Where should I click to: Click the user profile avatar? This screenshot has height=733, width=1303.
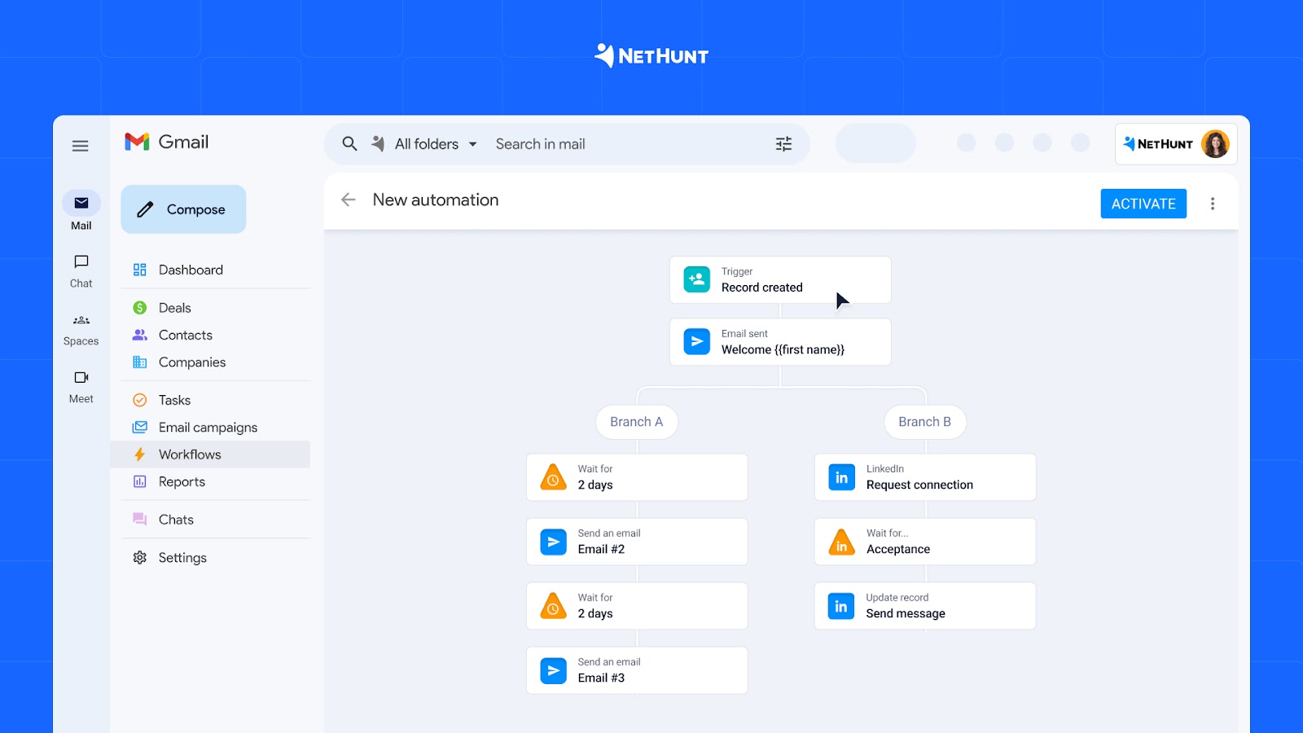coord(1215,144)
